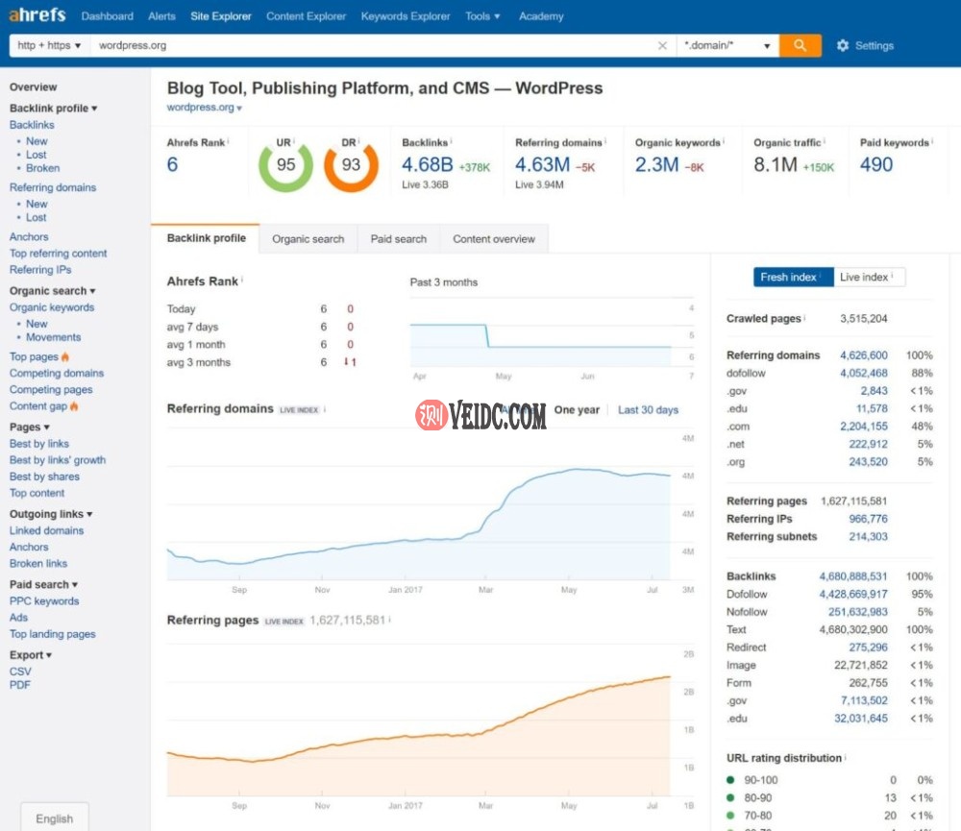Image resolution: width=961 pixels, height=831 pixels.
Task: Open the http + https protocol dropdown
Action: pos(49,45)
